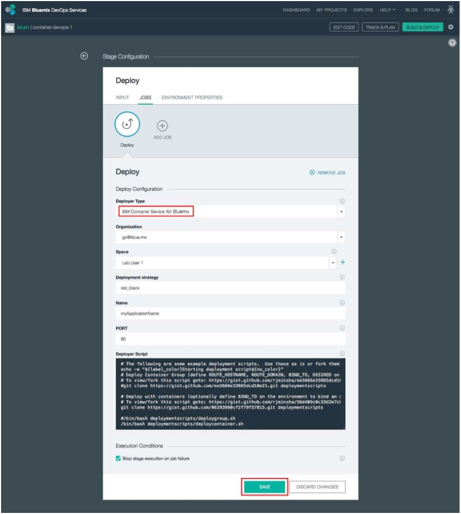This screenshot has width=461, height=514.
Task: Click the container-devops-1 project name
Action: [x=52, y=27]
